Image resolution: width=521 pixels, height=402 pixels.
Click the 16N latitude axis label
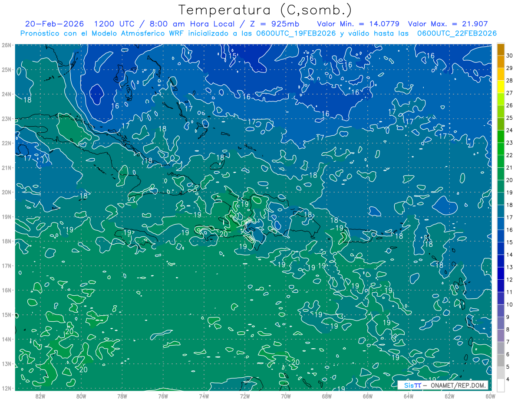(x=6, y=290)
